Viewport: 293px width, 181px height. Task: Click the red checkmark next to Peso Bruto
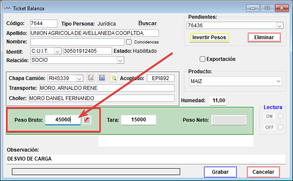(x=87, y=120)
